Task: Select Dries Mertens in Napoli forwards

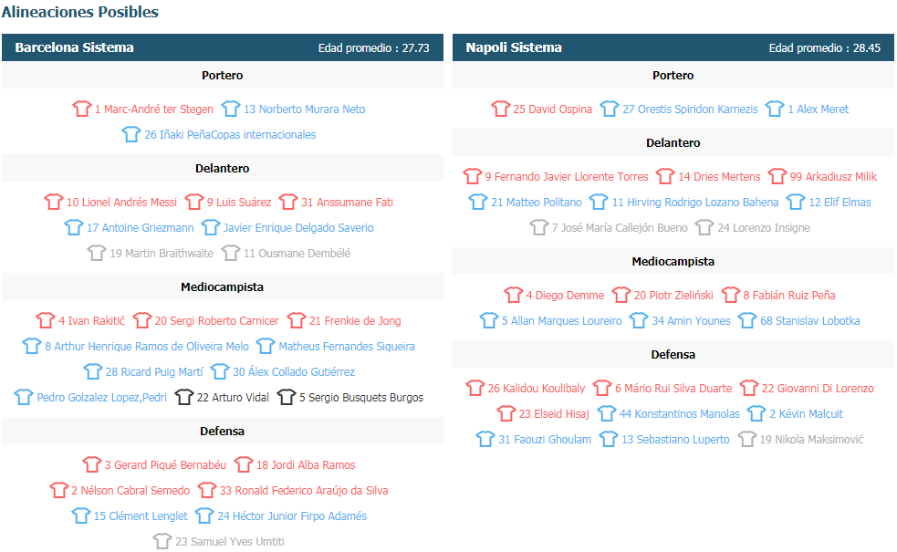Action: tap(719, 177)
